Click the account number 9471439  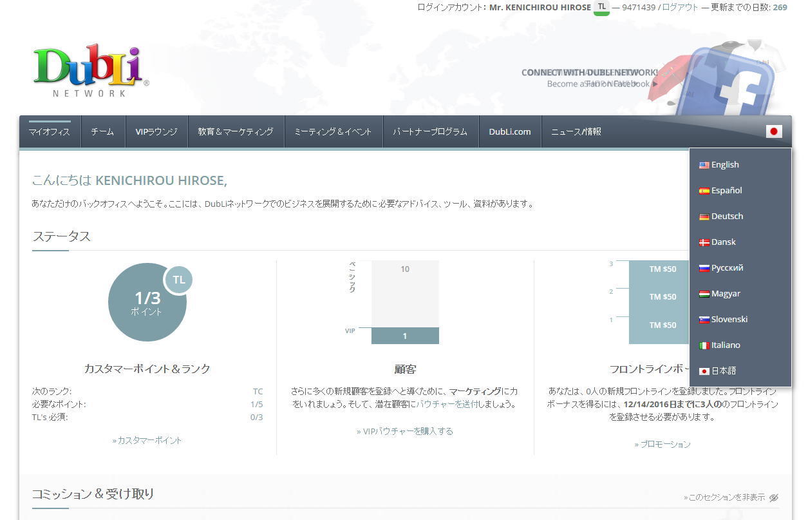pos(639,8)
